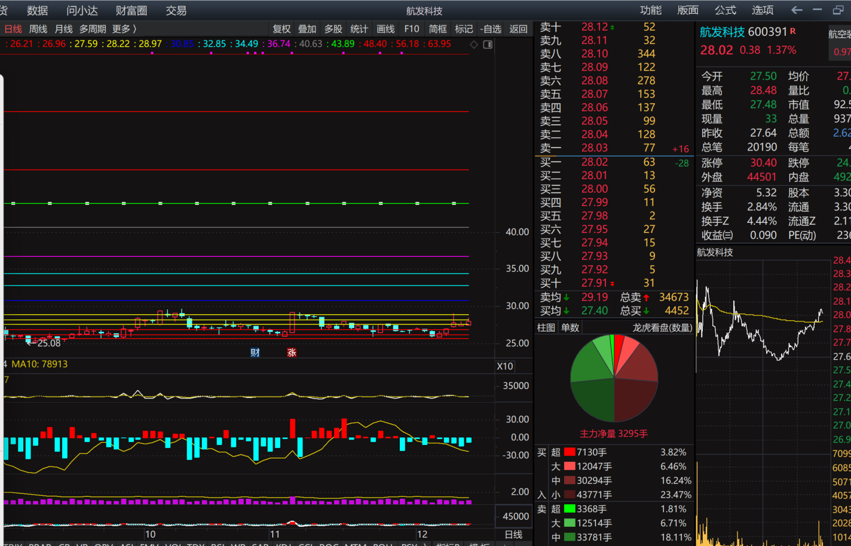Click the red arrow beside 买十 price
The width and height of the screenshot is (851, 546).
(612, 284)
